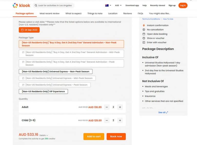Screen dimensions: 197x145
Task: Click the Australian flag region icon
Action: 107,5
